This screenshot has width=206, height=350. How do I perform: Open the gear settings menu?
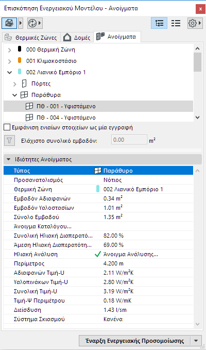pyautogui.click(x=193, y=23)
